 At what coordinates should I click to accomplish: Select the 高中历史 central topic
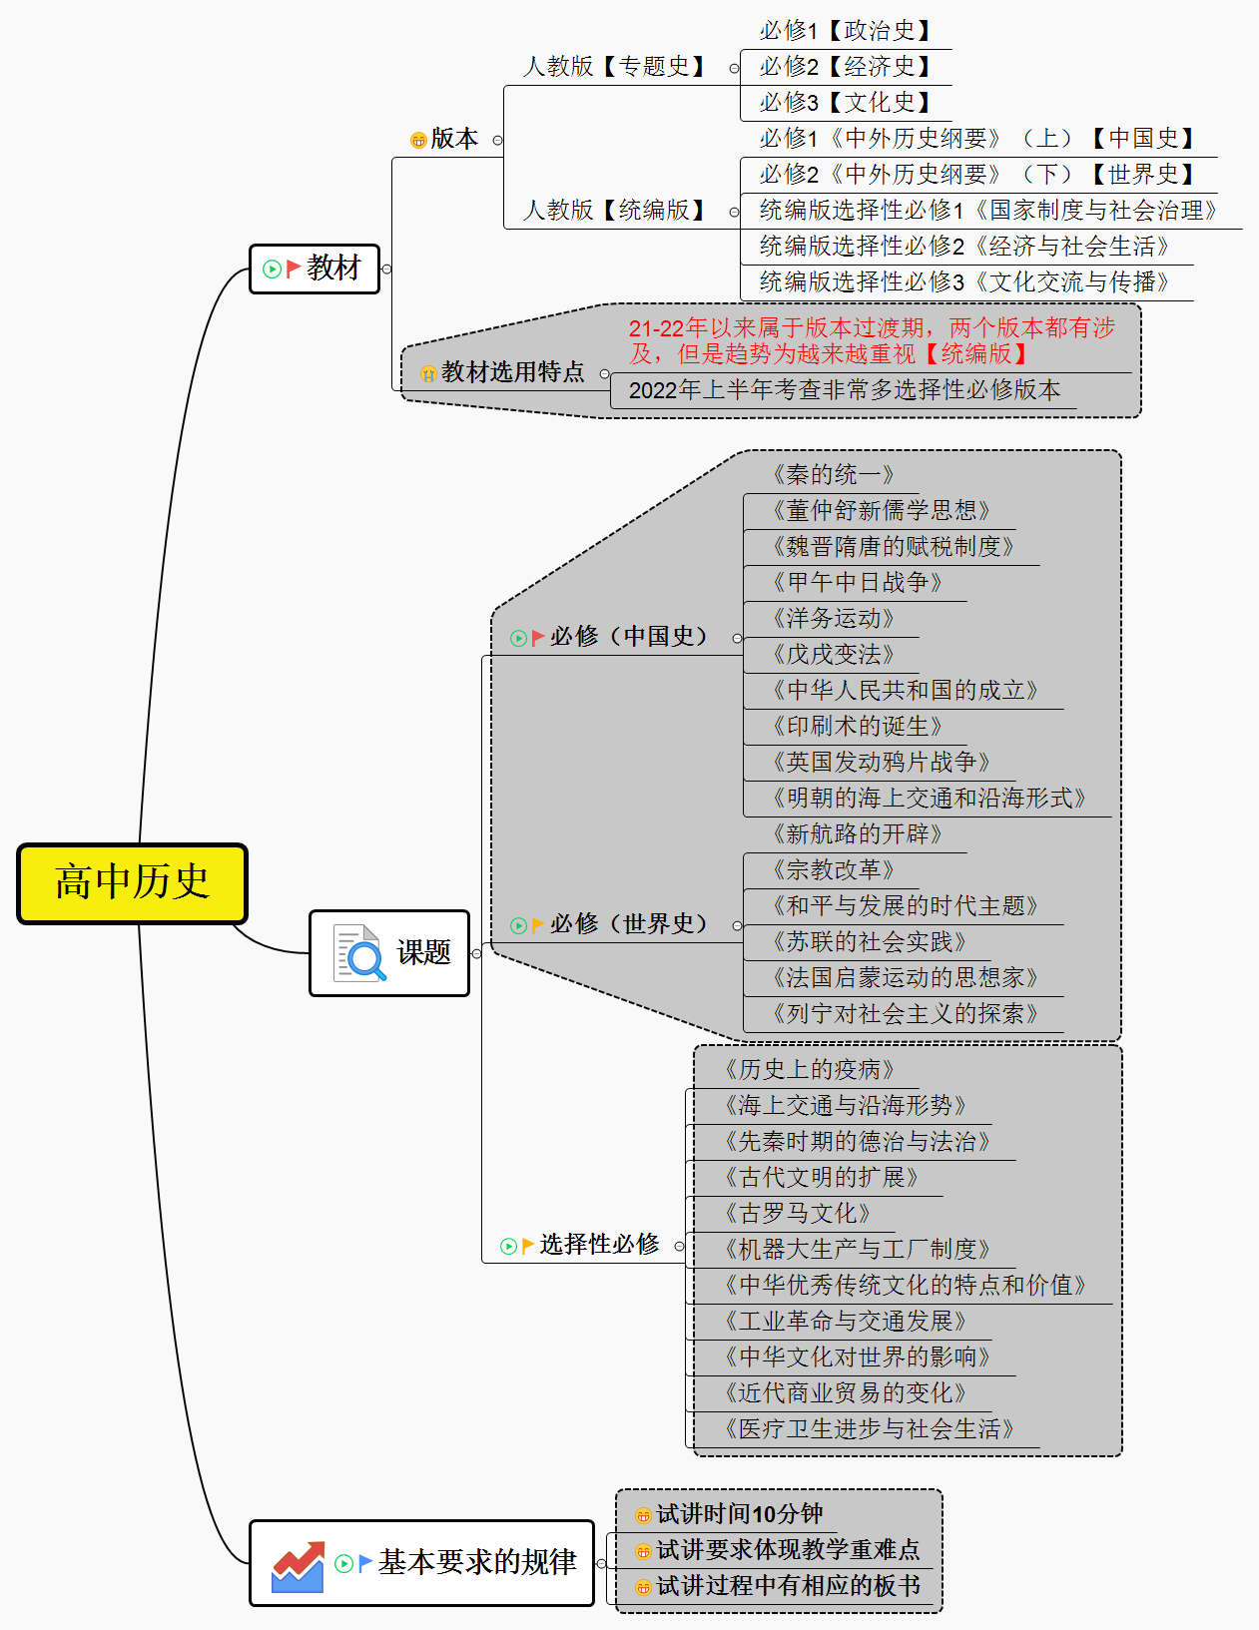132,882
